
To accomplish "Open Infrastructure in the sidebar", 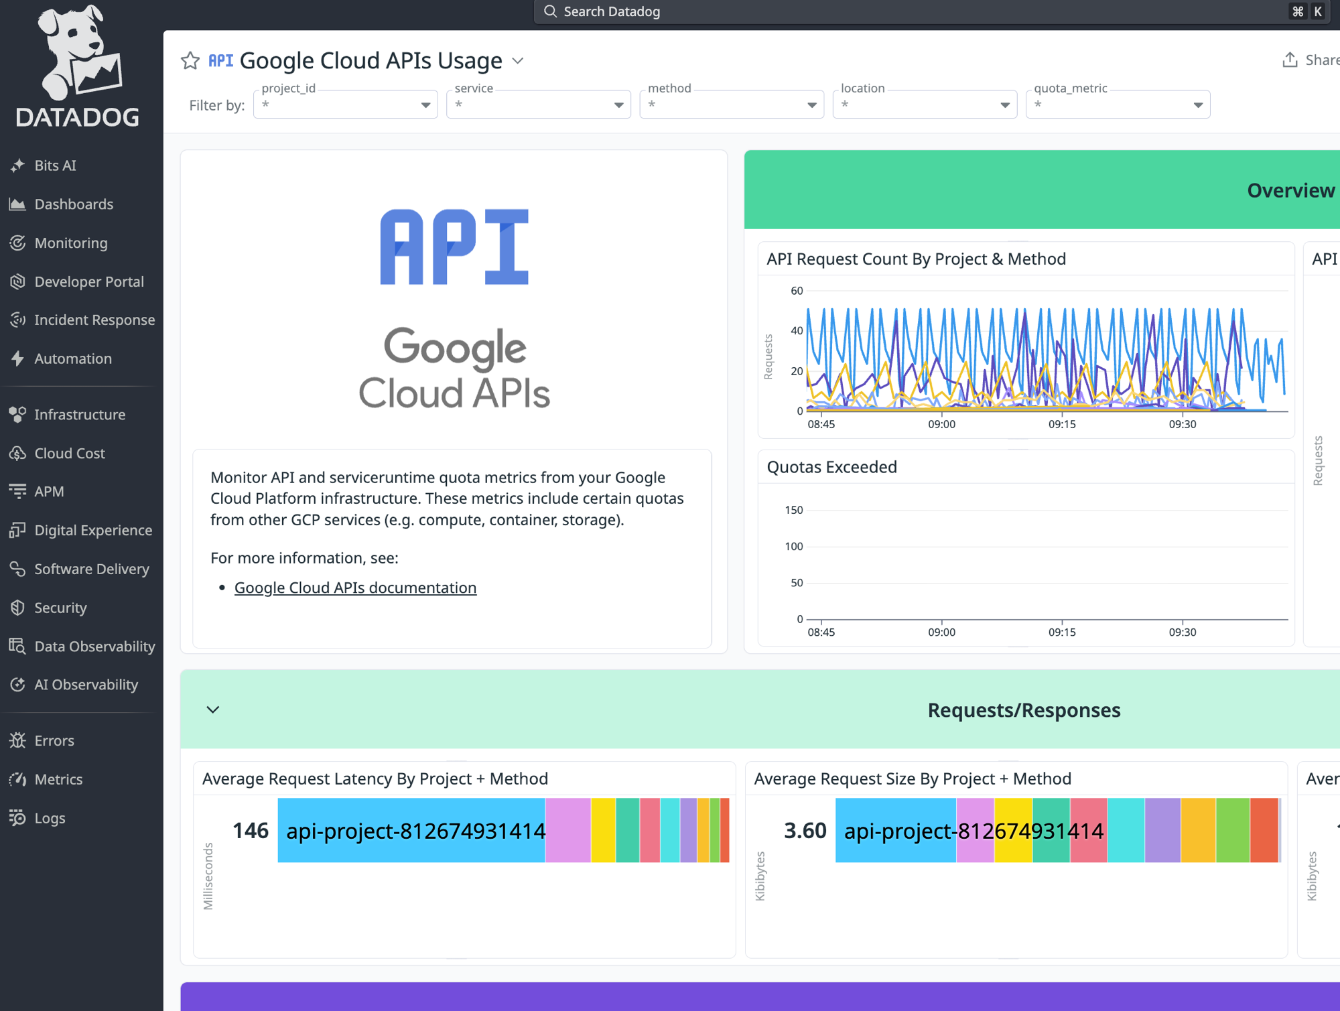I will point(80,415).
